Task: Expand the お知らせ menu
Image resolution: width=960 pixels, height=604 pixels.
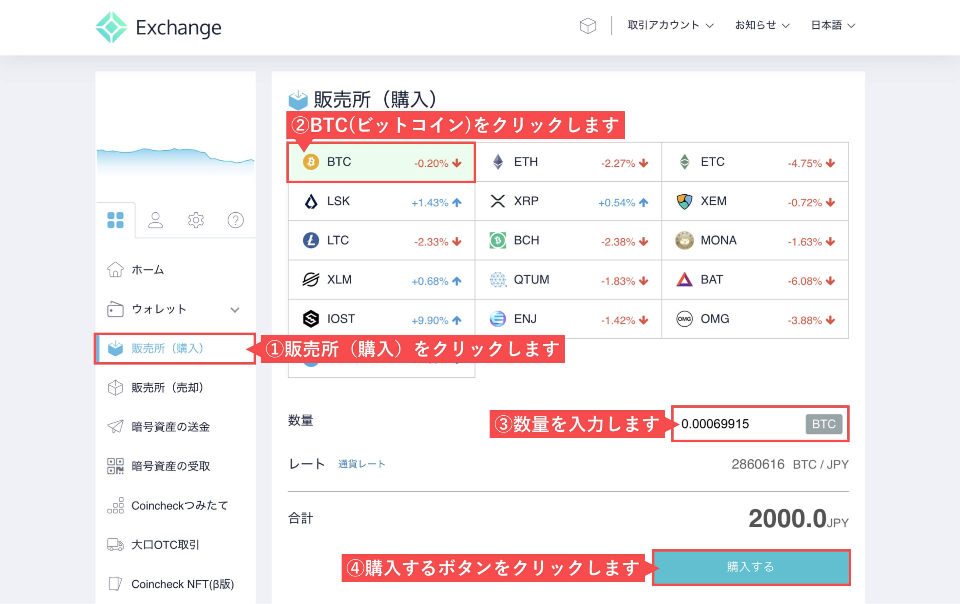Action: pos(762,25)
